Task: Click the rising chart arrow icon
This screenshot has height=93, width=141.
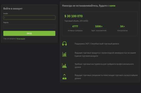Action: tap(64, 54)
